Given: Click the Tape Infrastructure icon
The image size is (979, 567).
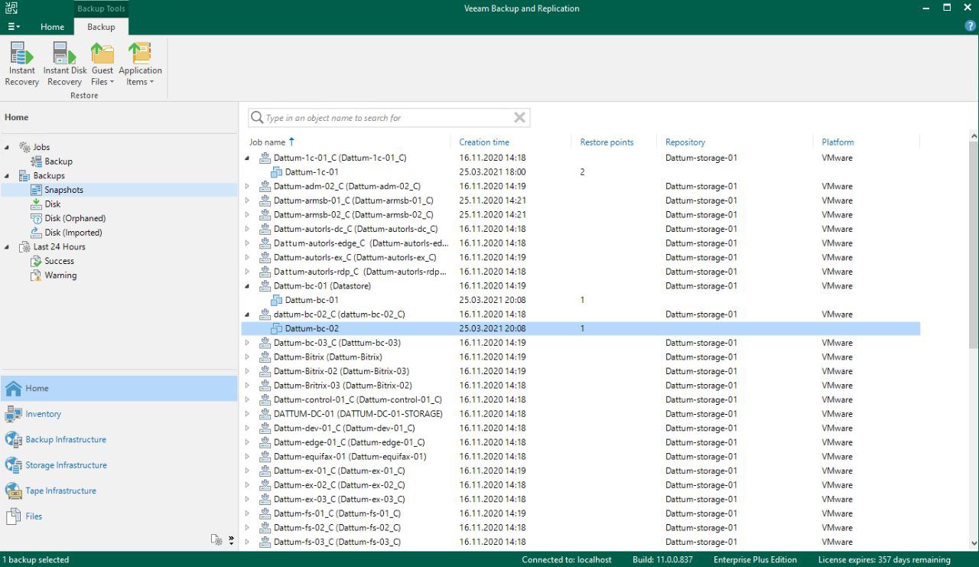Looking at the screenshot, I should tap(13, 490).
